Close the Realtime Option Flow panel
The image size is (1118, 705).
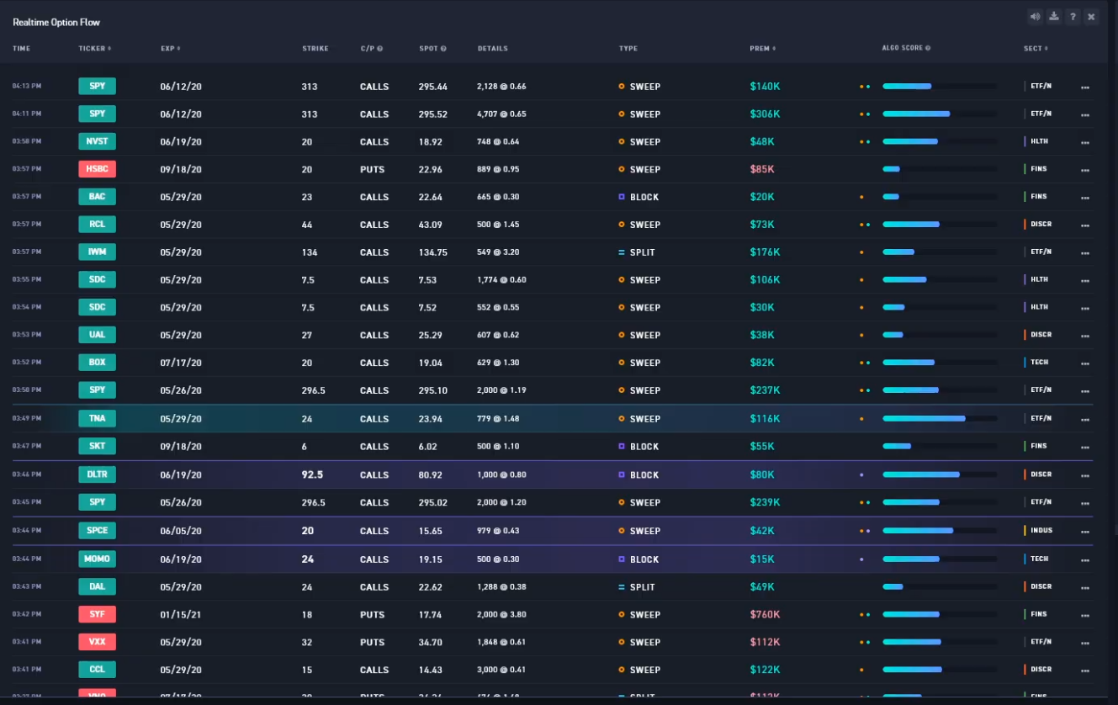tap(1091, 17)
